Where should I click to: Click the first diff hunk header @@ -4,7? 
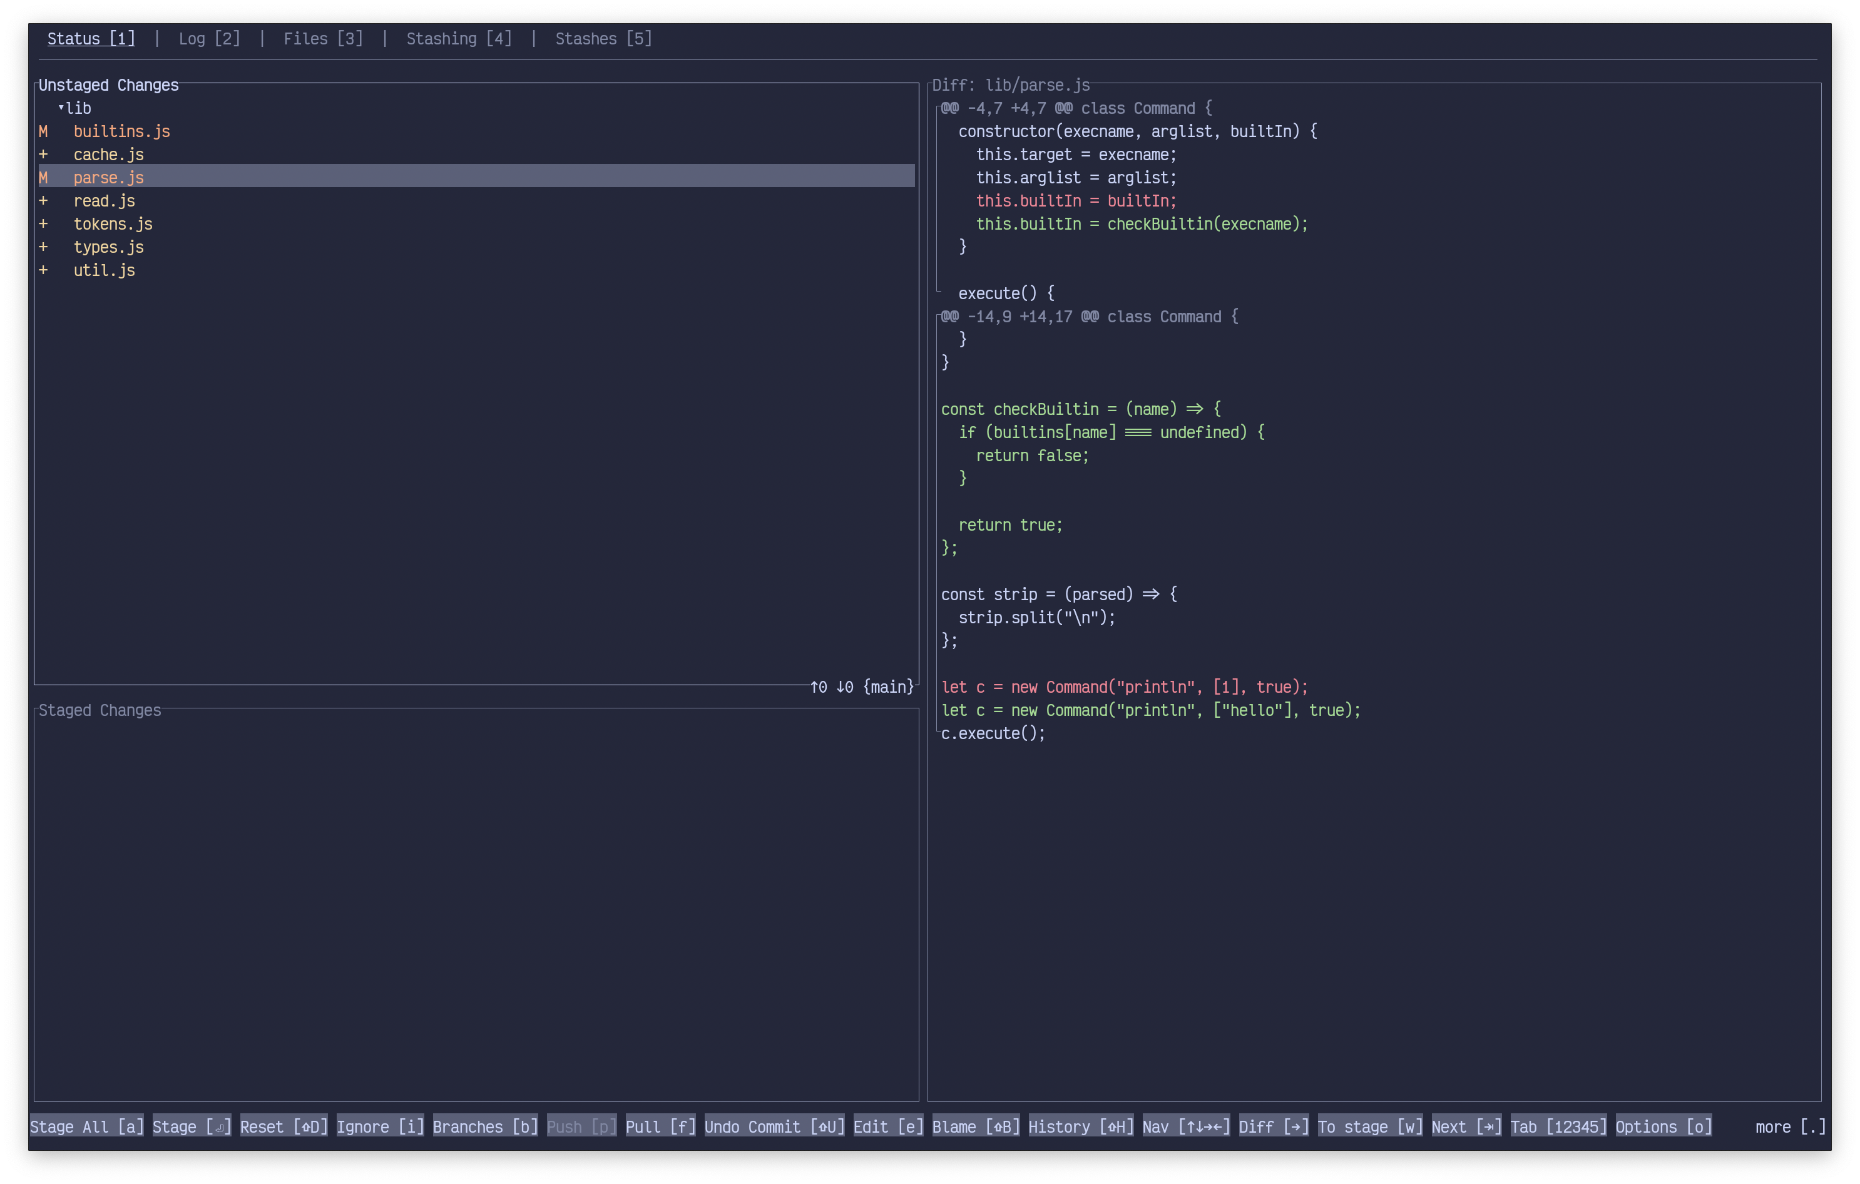point(1076,108)
